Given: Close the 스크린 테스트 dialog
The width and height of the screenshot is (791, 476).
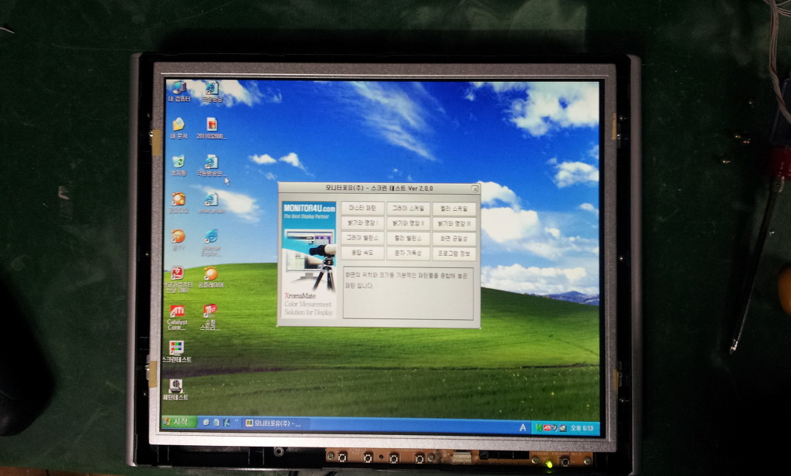Looking at the screenshot, I should click(x=474, y=189).
